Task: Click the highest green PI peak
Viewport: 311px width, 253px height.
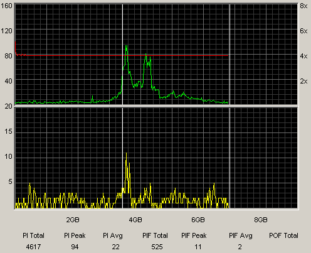Action: 126,46
